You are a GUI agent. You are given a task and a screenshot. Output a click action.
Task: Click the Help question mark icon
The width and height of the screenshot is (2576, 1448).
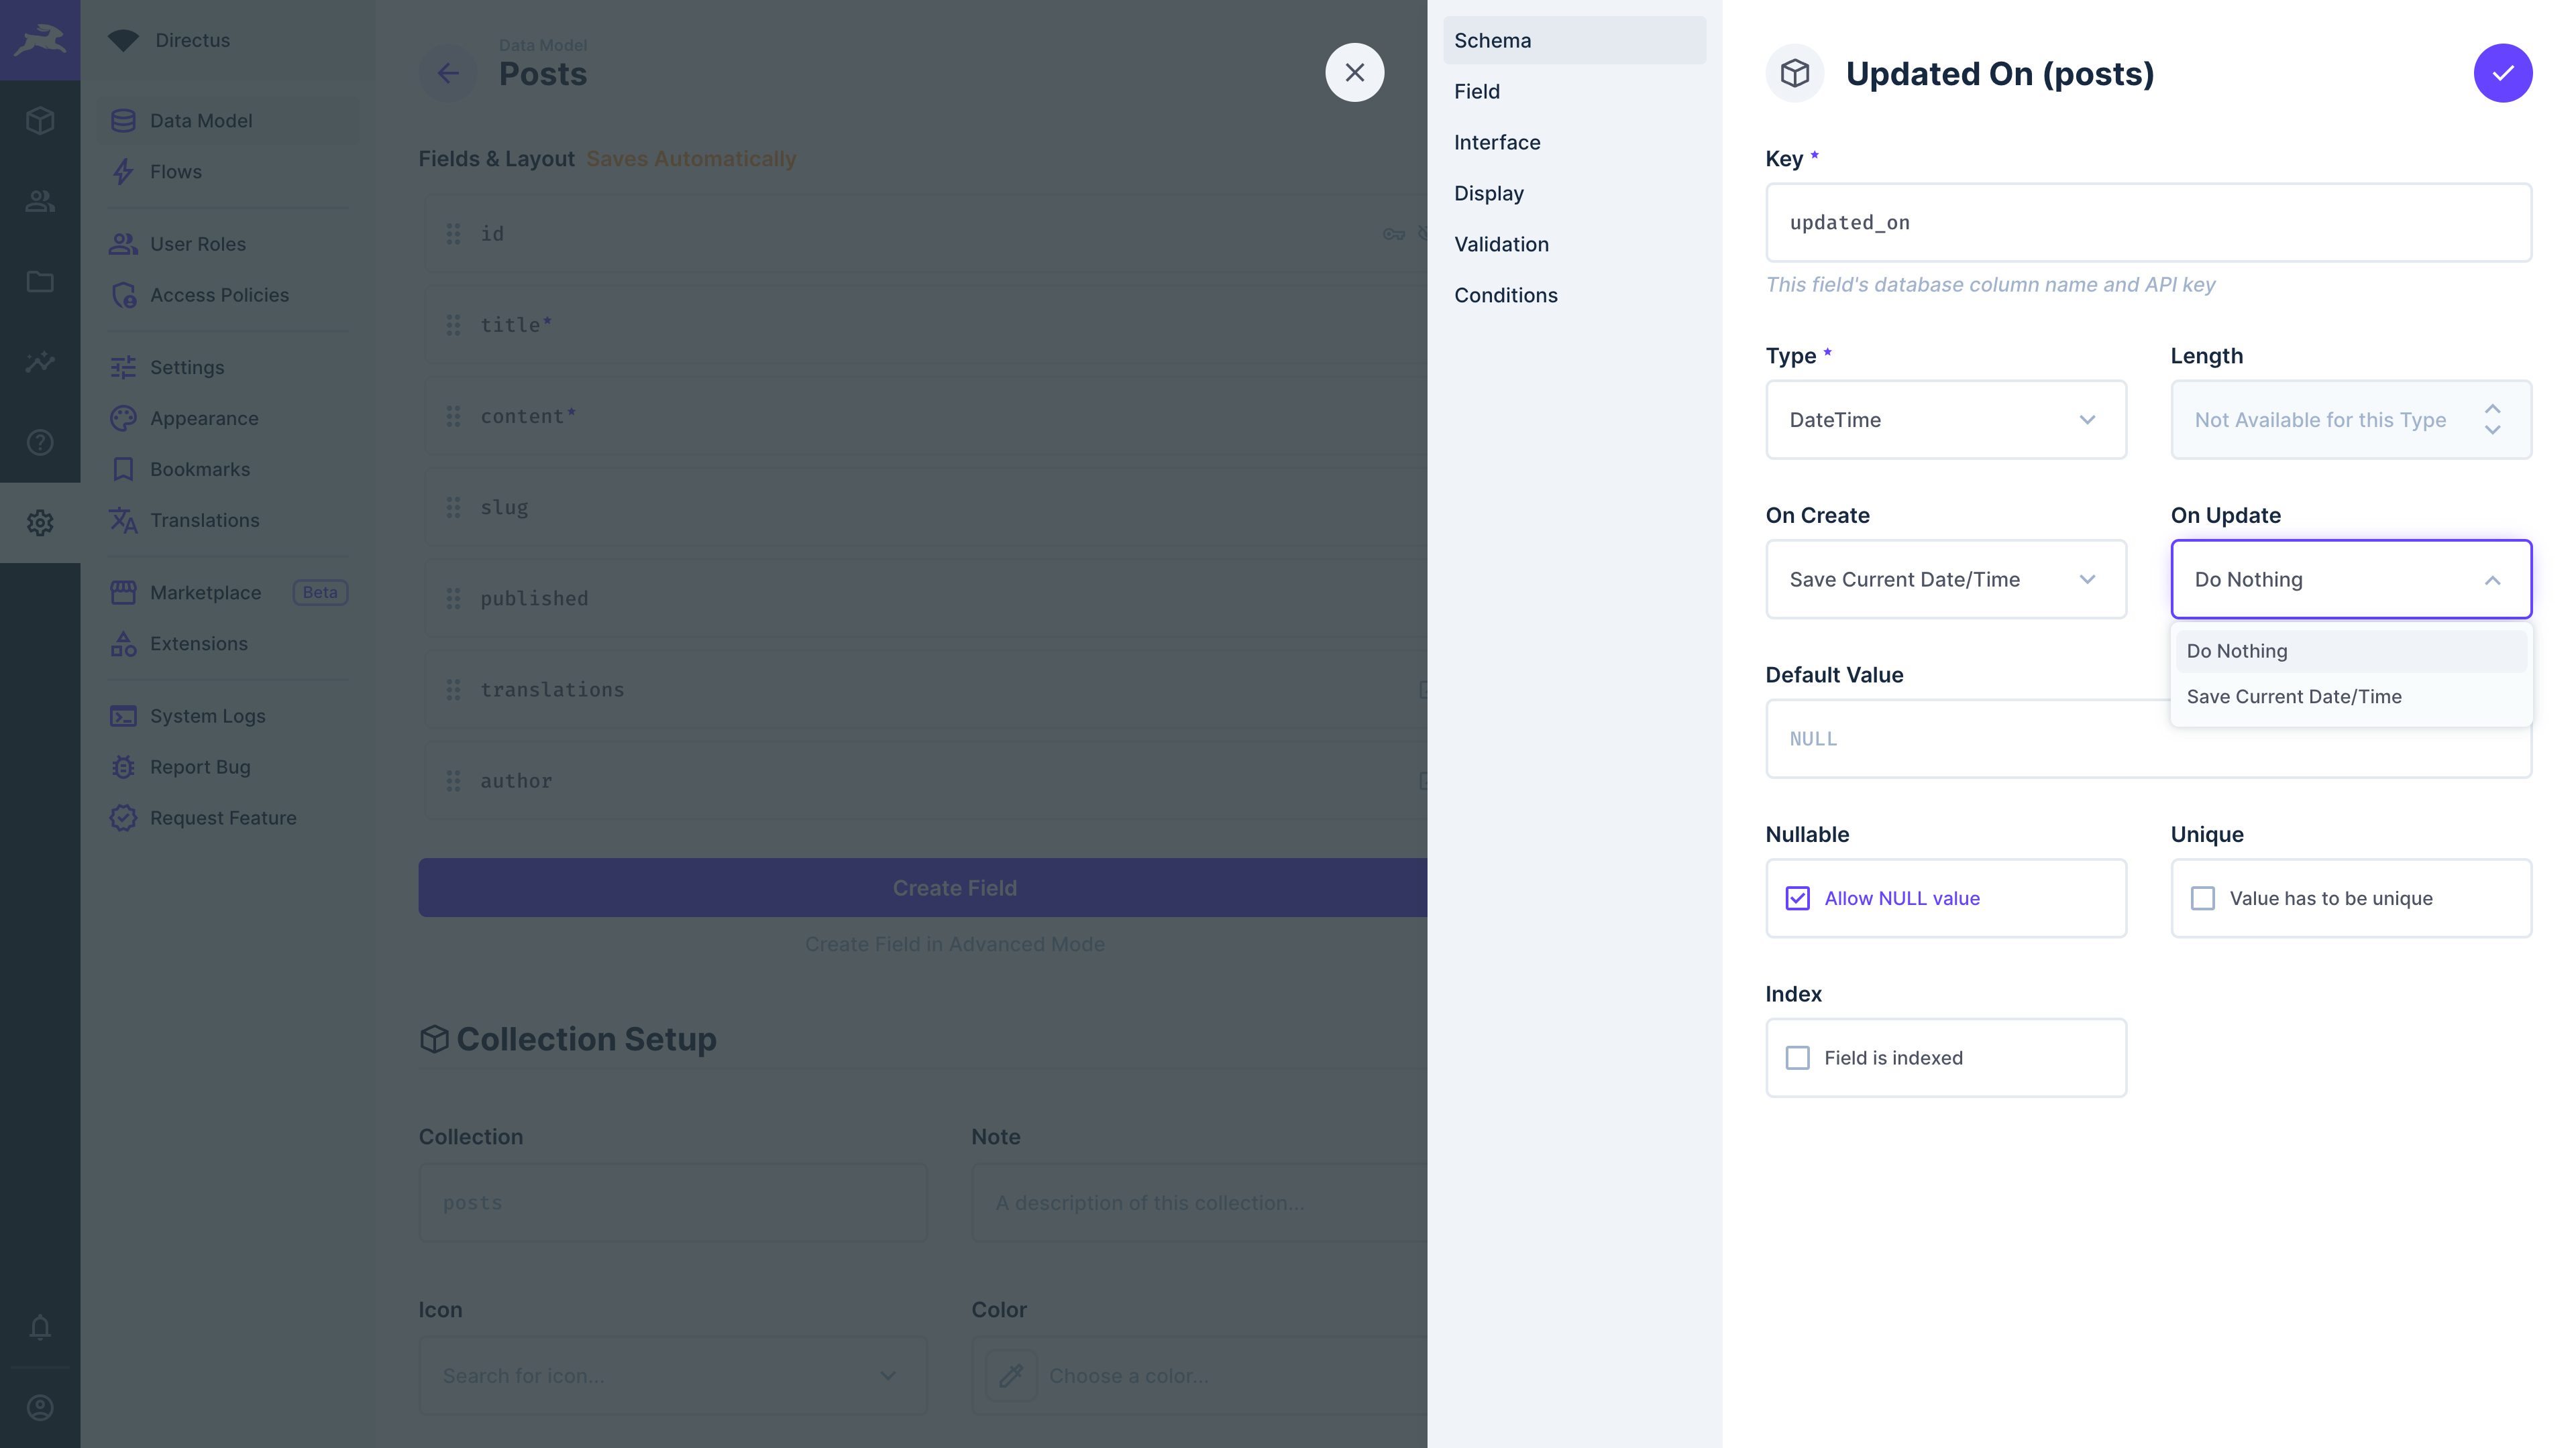click(40, 442)
